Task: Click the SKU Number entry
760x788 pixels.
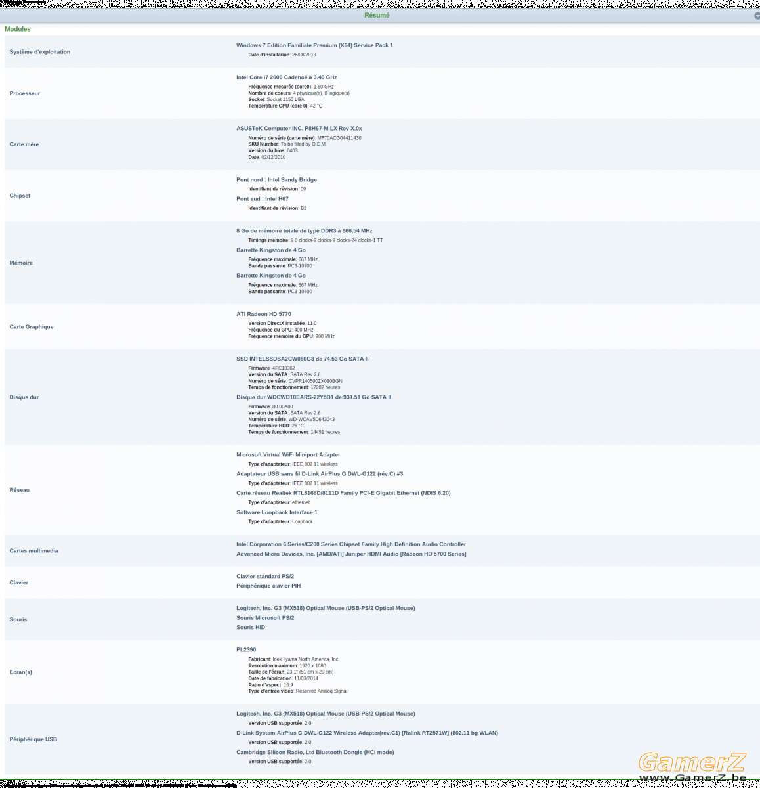Action: coord(287,144)
